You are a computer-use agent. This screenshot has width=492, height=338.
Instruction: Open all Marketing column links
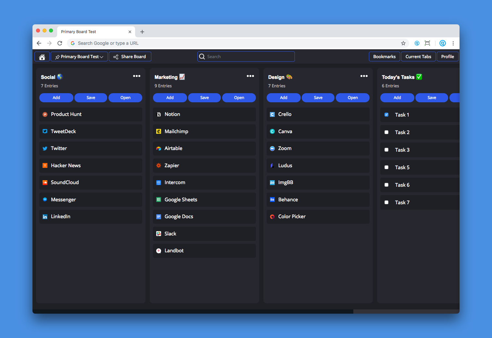(x=239, y=98)
